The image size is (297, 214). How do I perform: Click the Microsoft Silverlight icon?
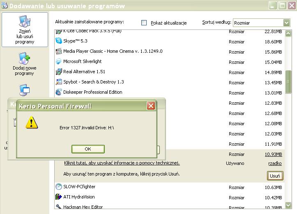[59, 61]
